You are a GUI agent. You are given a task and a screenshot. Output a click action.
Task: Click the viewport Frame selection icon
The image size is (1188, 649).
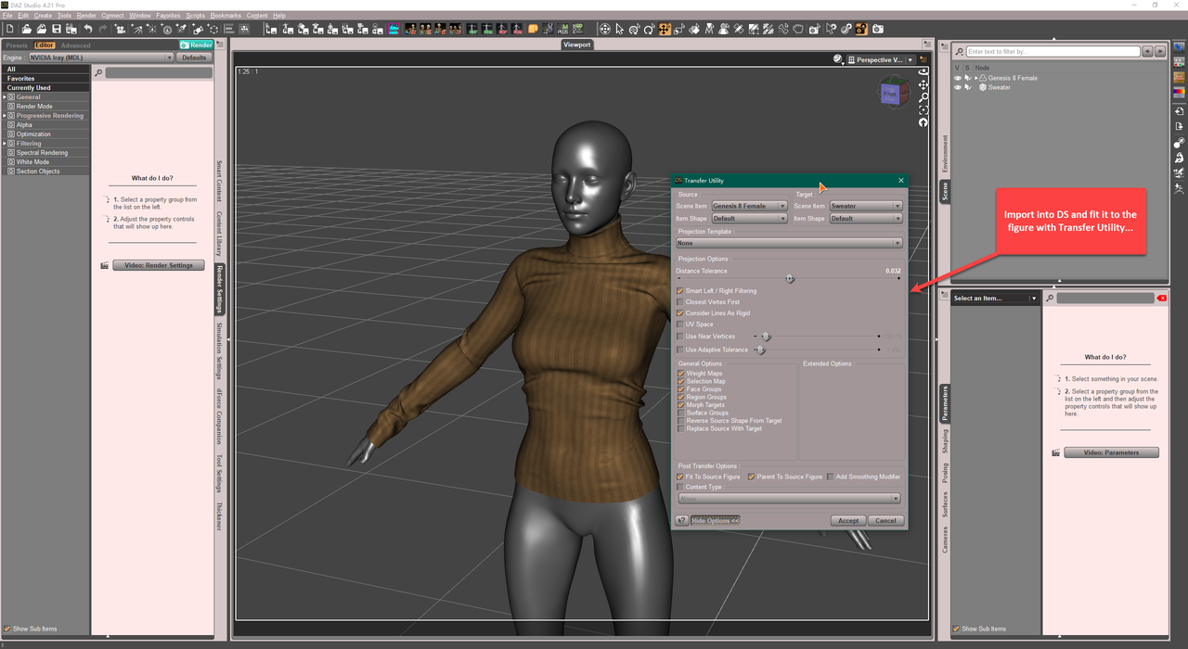923,110
